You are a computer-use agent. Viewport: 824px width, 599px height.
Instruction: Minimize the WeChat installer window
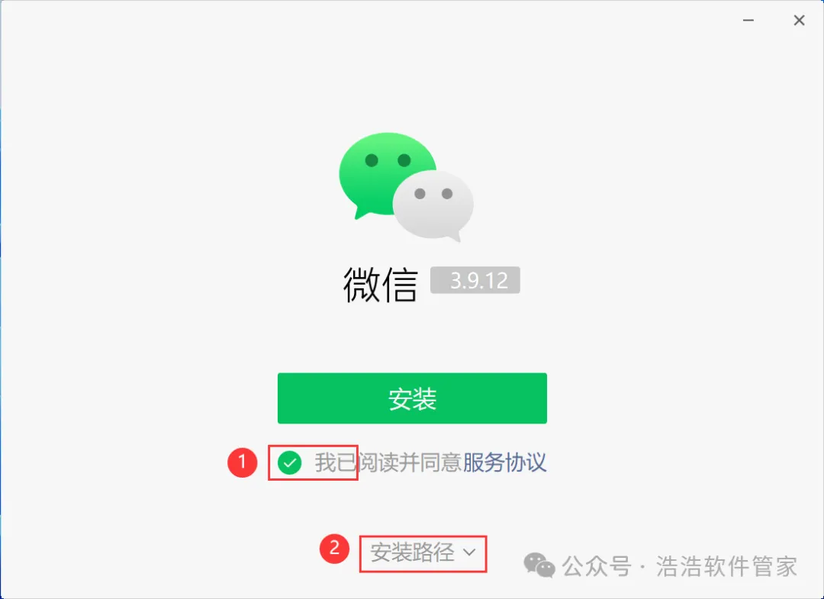pos(748,21)
